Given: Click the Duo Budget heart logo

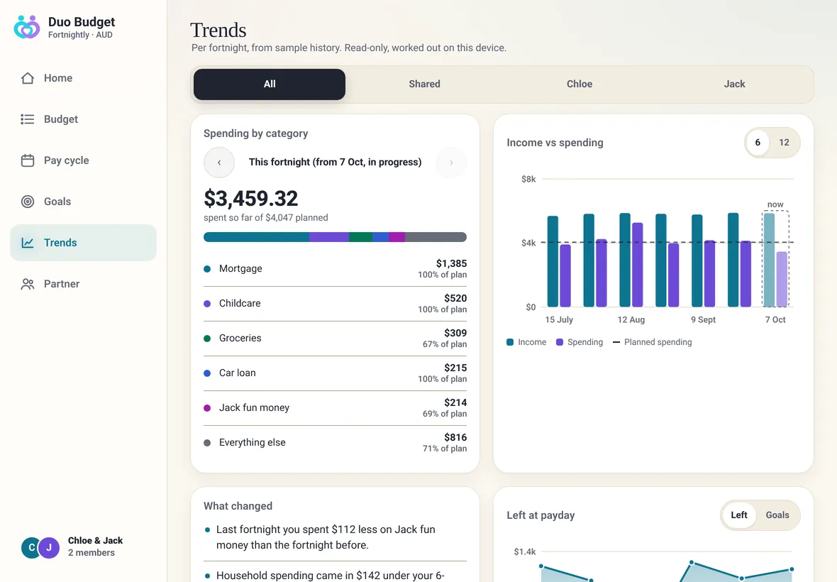Looking at the screenshot, I should coord(27,27).
